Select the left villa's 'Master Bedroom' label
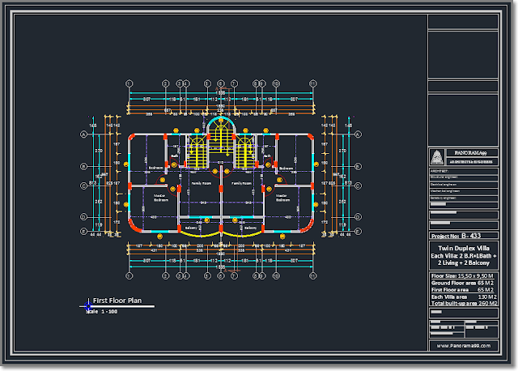The height and width of the screenshot is (371, 518). coord(161,198)
